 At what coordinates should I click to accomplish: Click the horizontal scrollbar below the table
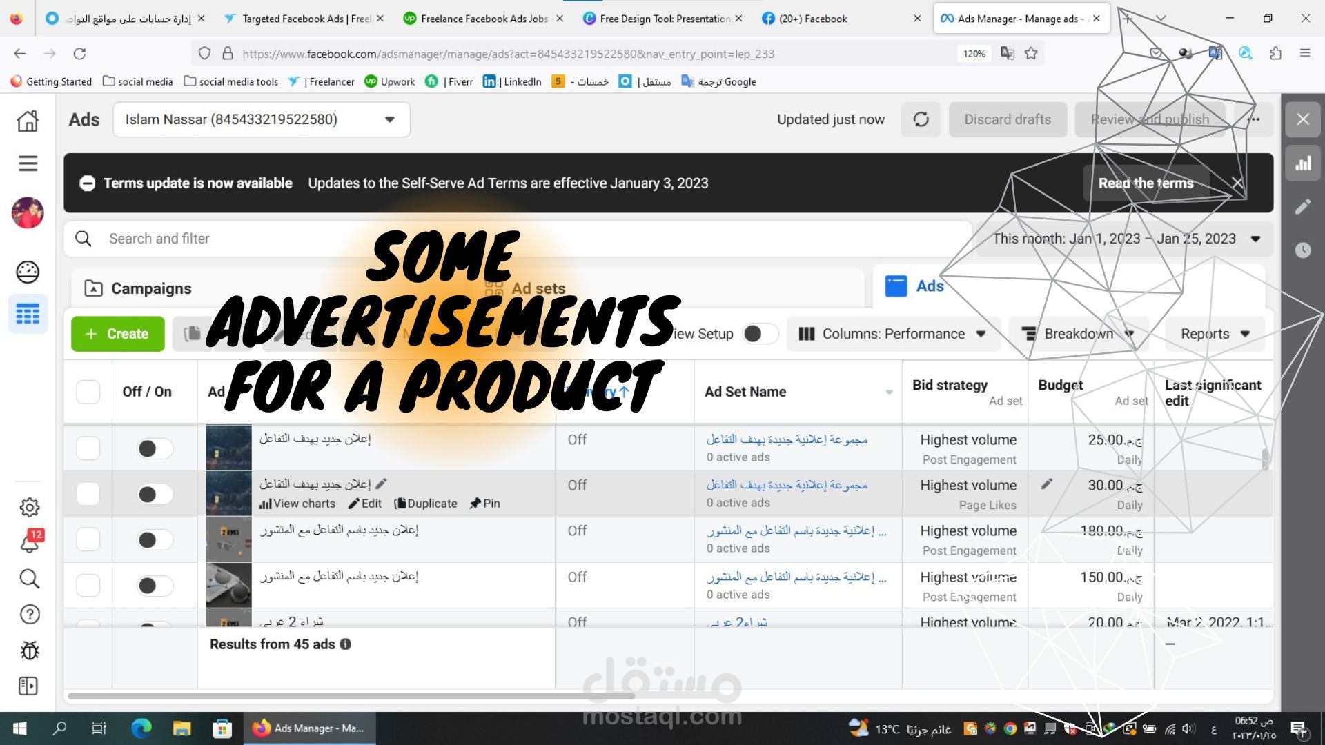(x=351, y=696)
